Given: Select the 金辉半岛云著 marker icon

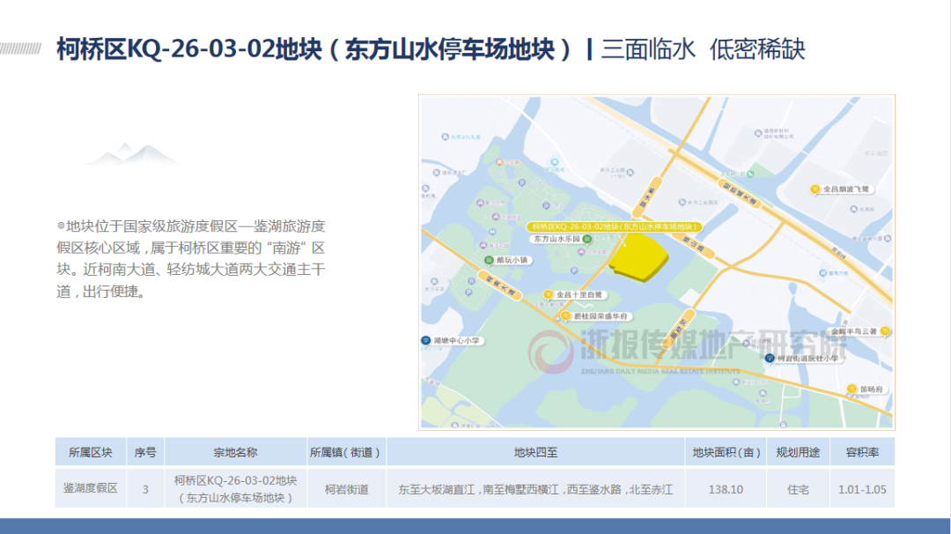Looking at the screenshot, I should click(885, 331).
